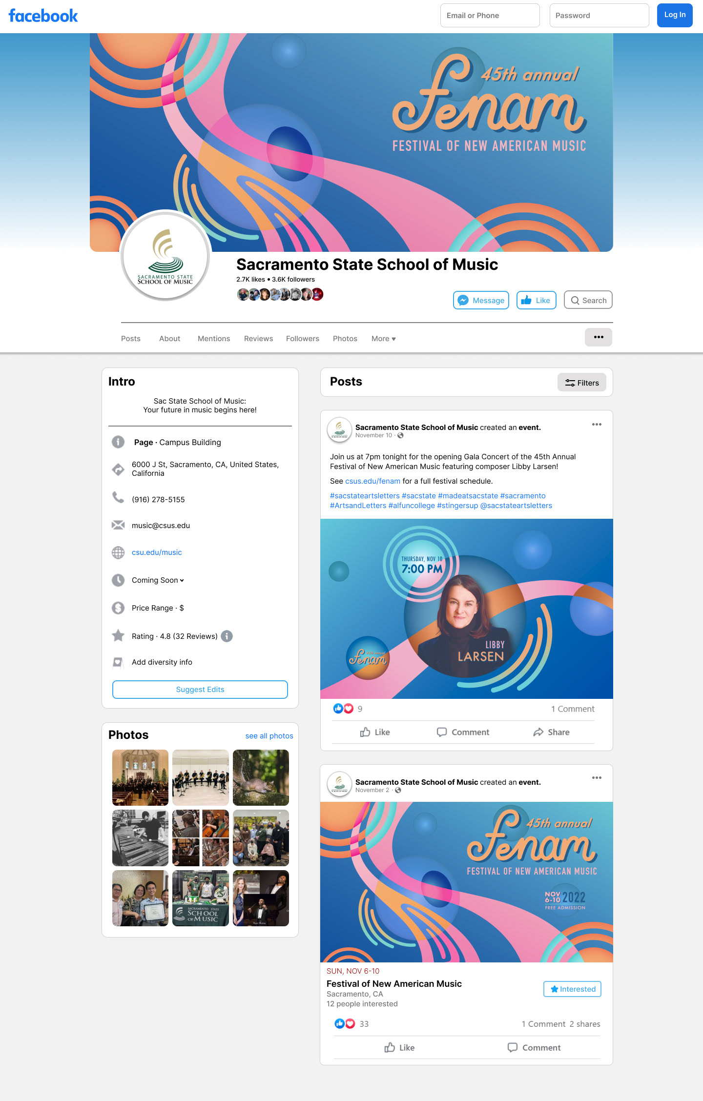Open the csus.edu/fenam link
Viewport: 703px width, 1101px height.
(372, 481)
